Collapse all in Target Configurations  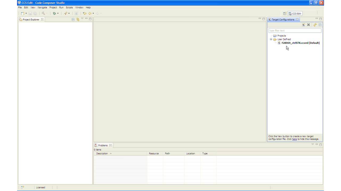click(x=320, y=25)
